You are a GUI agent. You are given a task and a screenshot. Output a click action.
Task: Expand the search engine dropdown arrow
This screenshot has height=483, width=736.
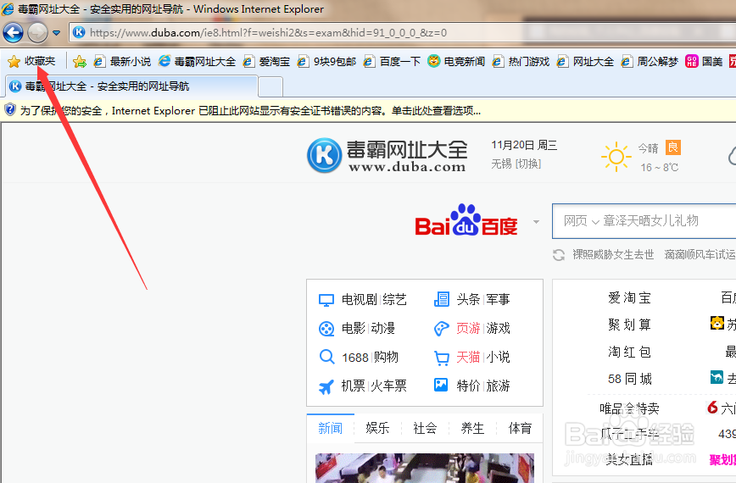[x=536, y=222]
